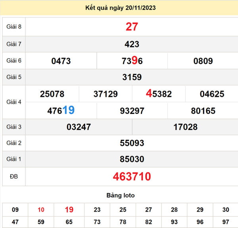
Task: Click the Bảng loto heading
Action: (x=121, y=195)
